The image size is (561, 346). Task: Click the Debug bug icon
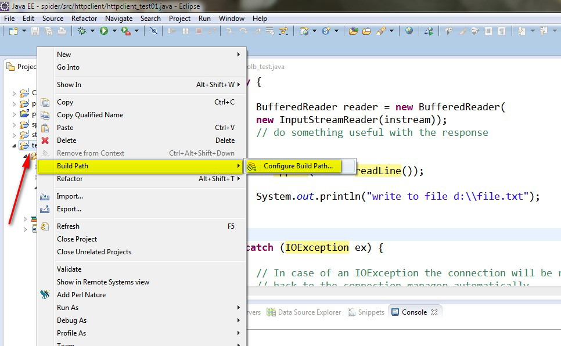point(82,31)
